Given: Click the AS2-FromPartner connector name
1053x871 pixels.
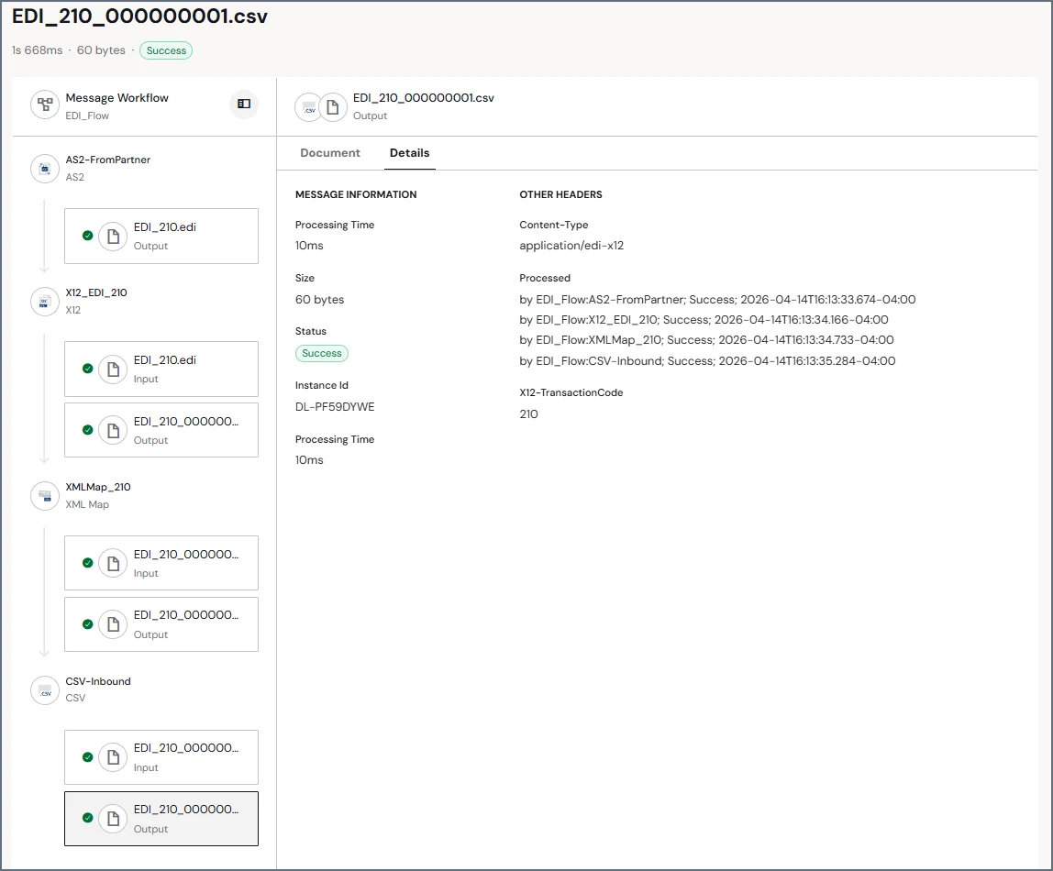Looking at the screenshot, I should tap(108, 160).
